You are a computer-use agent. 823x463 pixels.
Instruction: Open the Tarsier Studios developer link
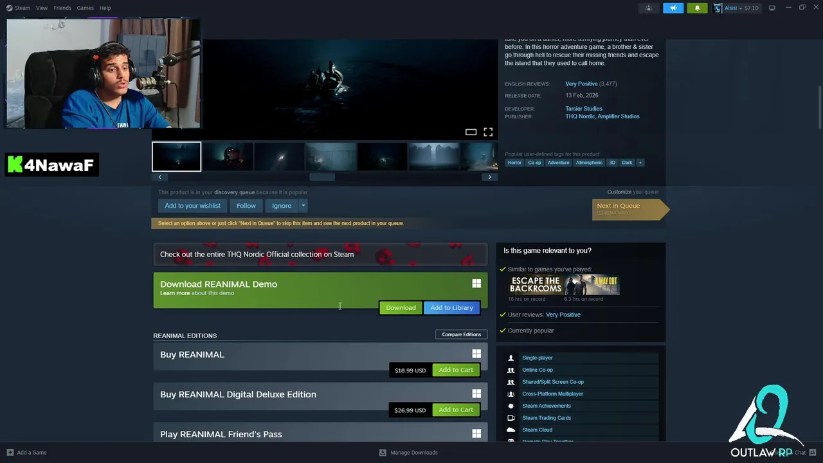click(584, 109)
